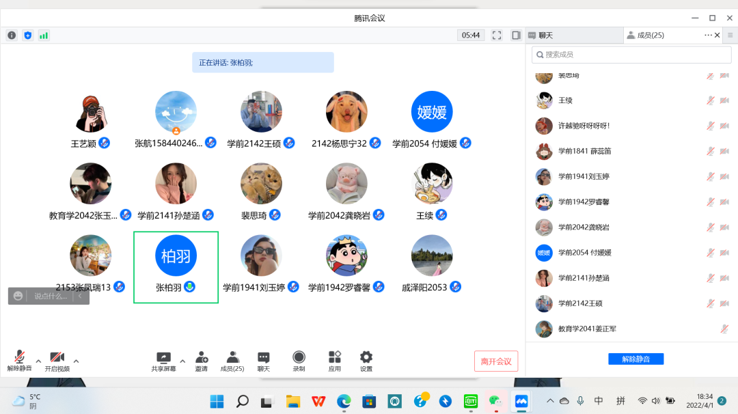Check the green network signal icon

(44, 36)
